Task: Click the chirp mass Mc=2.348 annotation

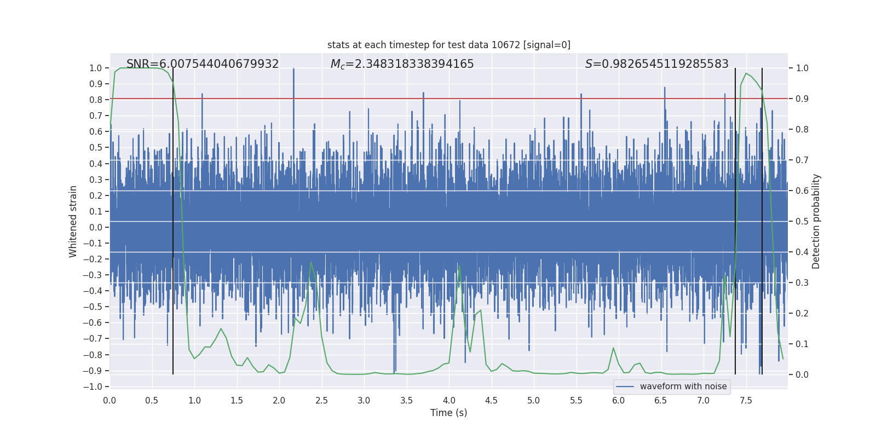Action: (x=402, y=64)
